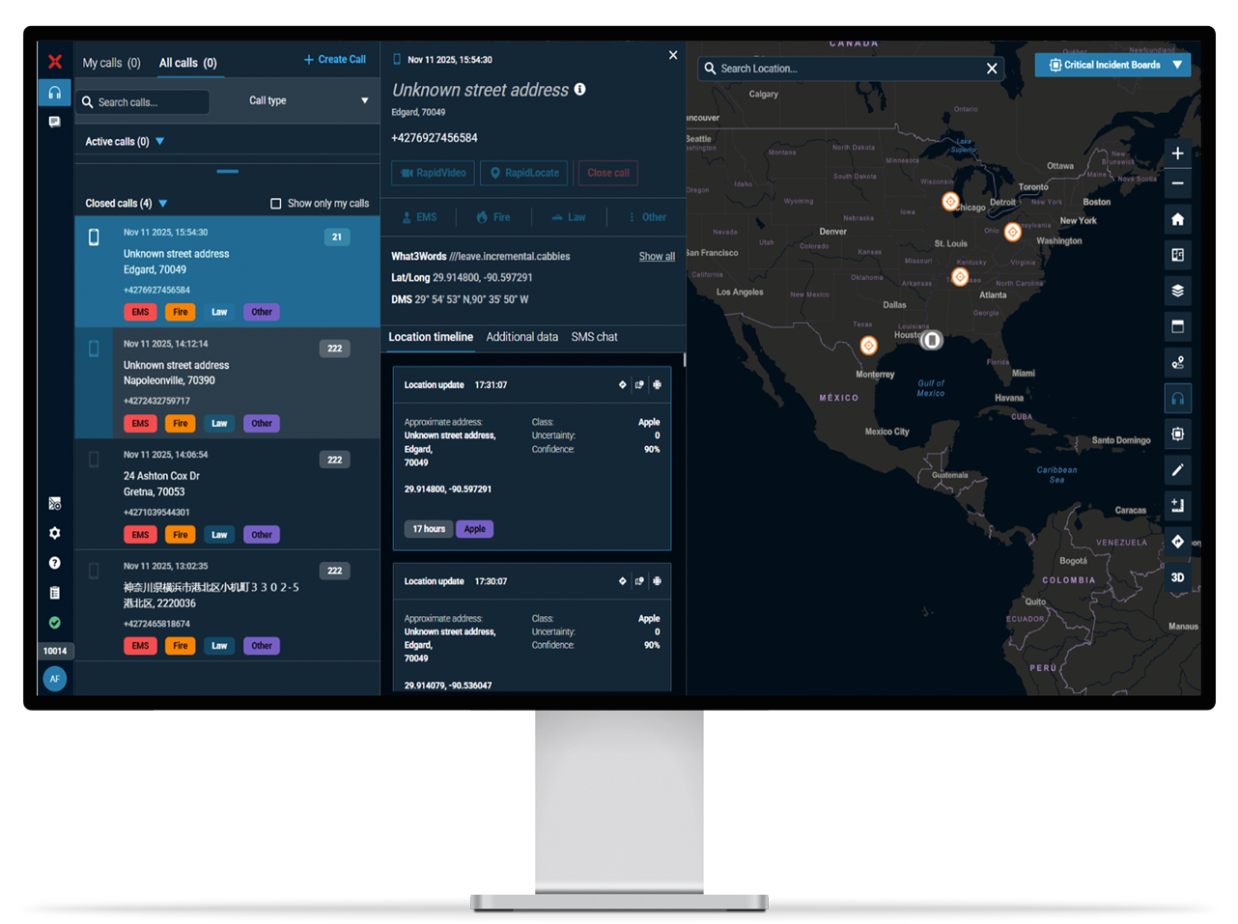Click the Law button in call detail header
The image size is (1238, 924).
pyautogui.click(x=569, y=217)
